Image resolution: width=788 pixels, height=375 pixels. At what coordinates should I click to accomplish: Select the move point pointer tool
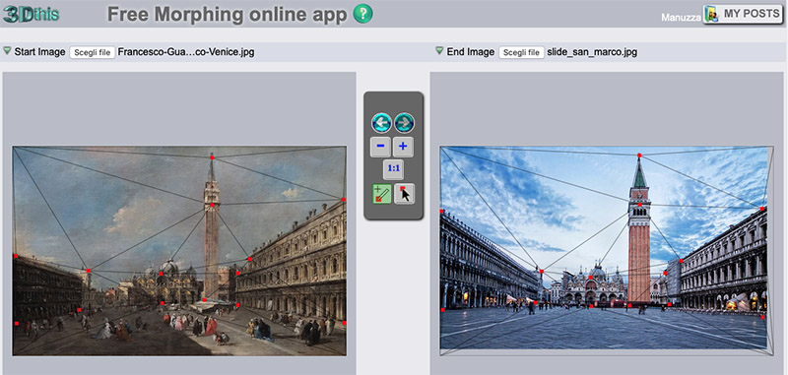[x=405, y=193]
